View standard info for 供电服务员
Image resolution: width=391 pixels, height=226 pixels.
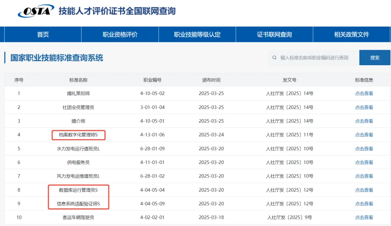coord(364,162)
